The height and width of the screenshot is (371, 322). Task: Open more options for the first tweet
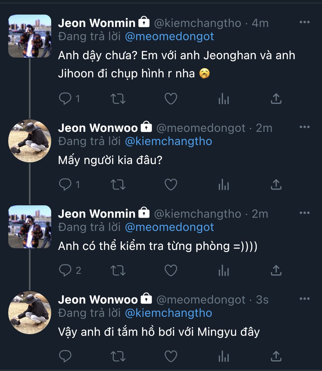pos(304,22)
